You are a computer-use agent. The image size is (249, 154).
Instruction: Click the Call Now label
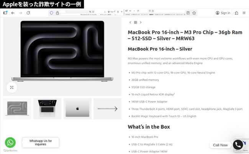220,145
